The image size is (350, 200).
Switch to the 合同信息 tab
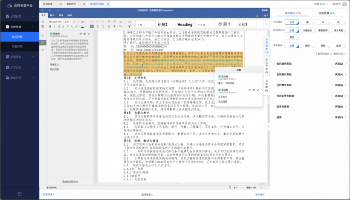point(326,13)
